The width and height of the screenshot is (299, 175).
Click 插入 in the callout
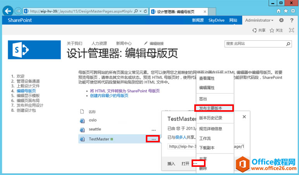(x=171, y=164)
